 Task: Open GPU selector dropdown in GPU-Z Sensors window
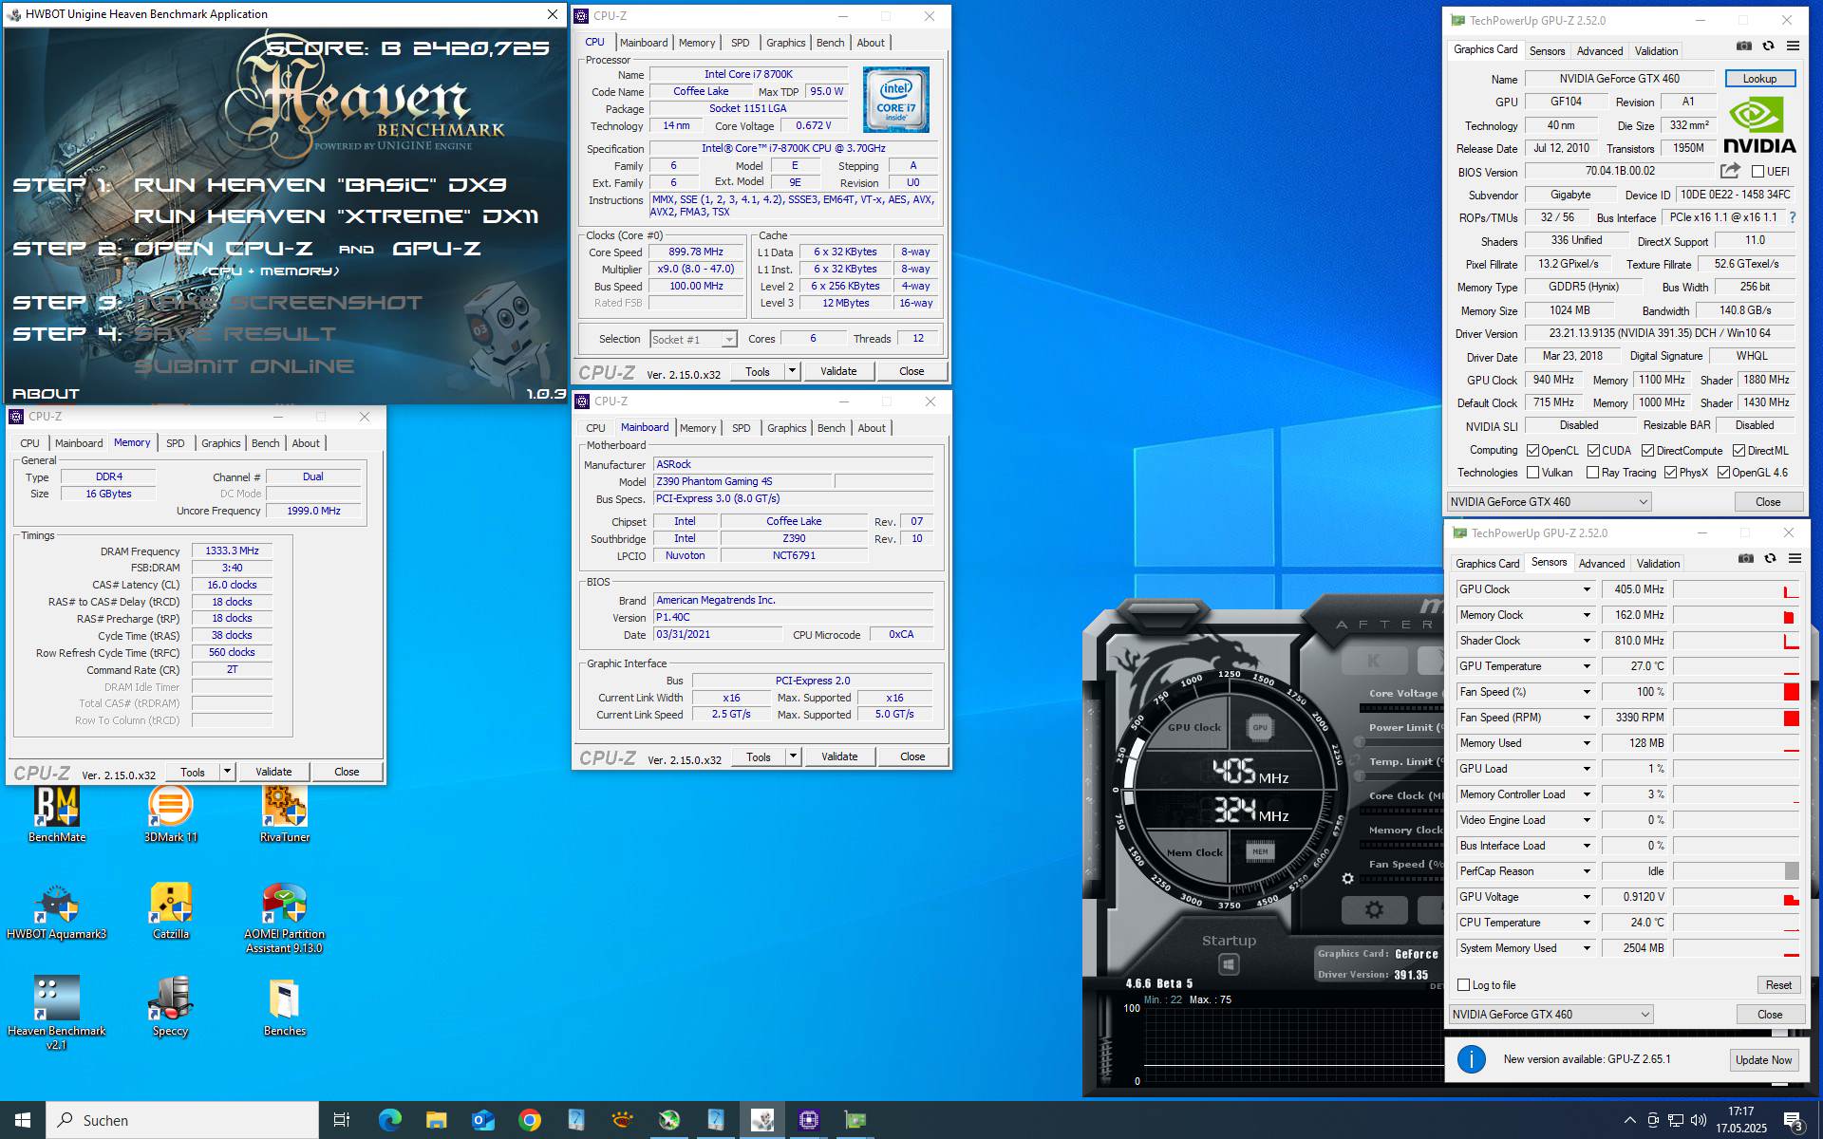pyautogui.click(x=1550, y=1015)
